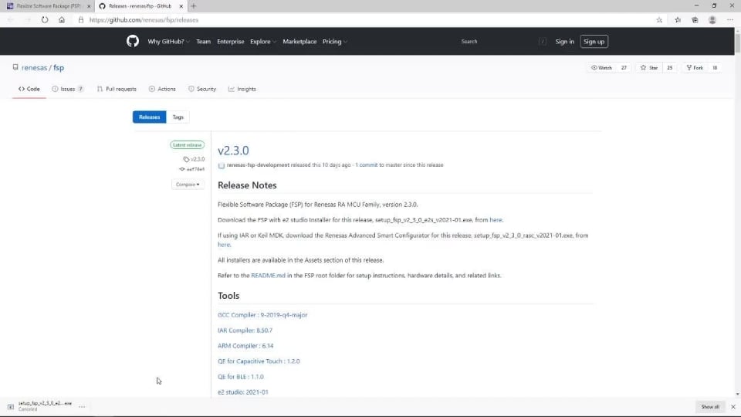Open the README.md link
The height and width of the screenshot is (417, 741).
tap(268, 276)
